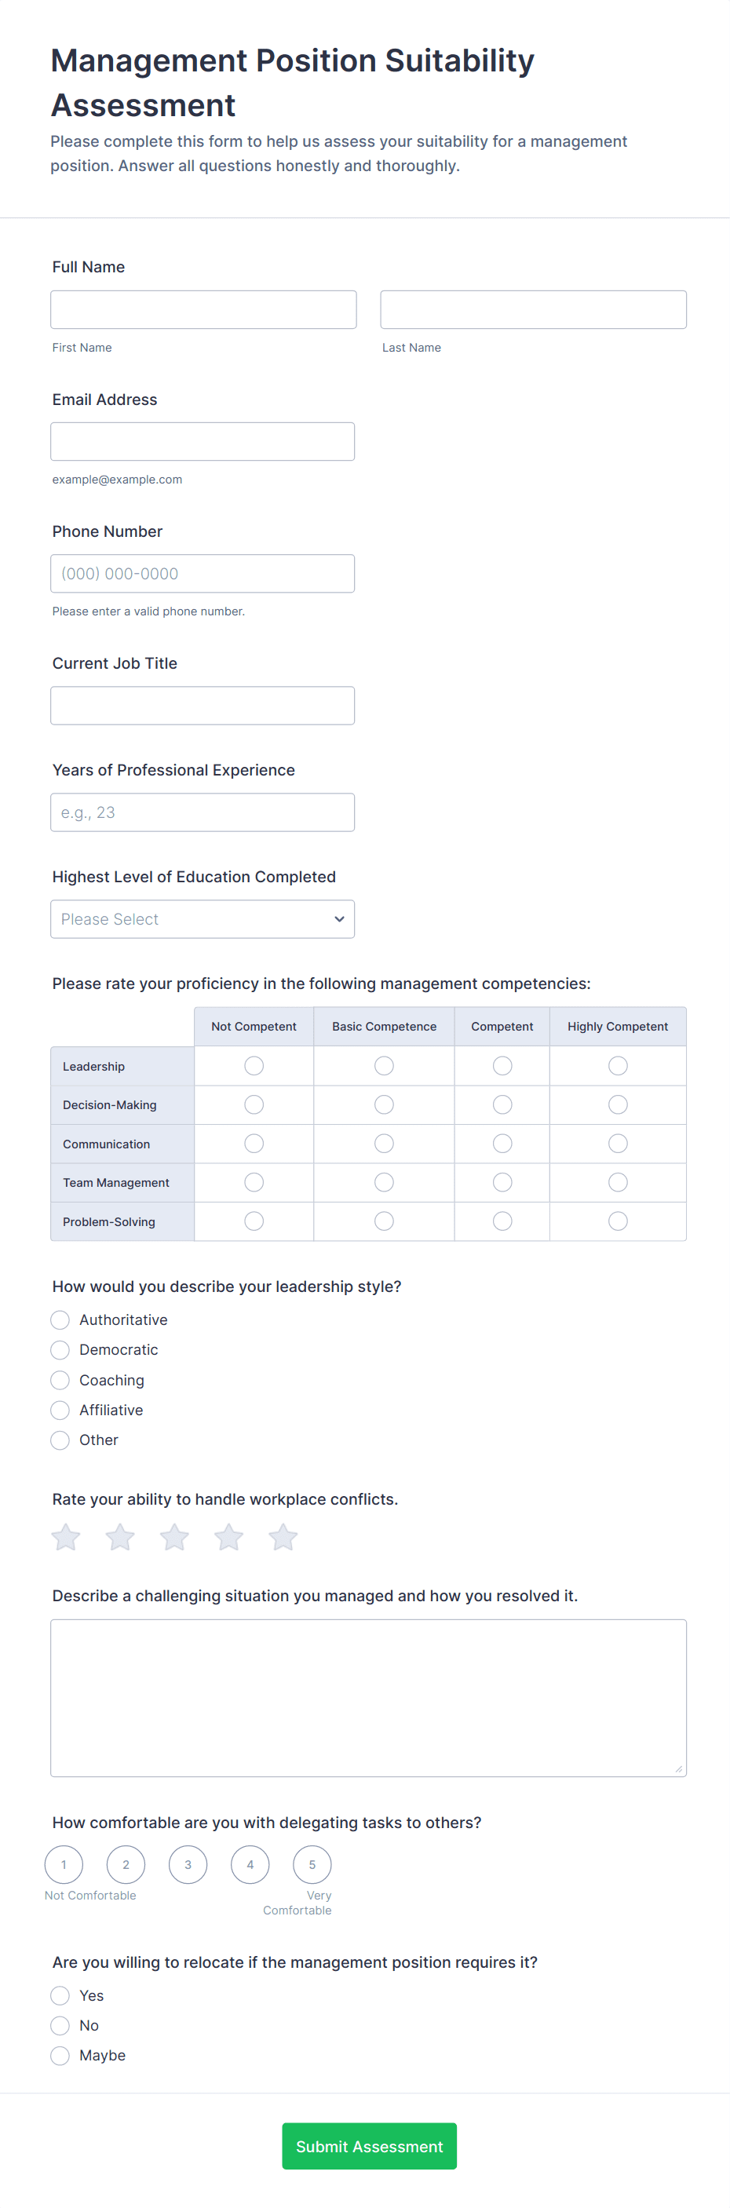Choose delegation comfort level 5
The height and width of the screenshot is (2208, 730).
(312, 1864)
